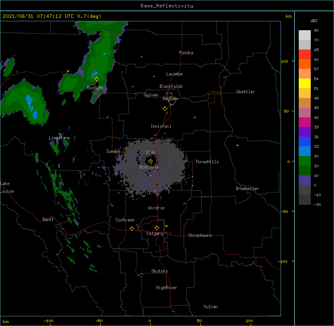Click the -30 value in the dBZ legend

pos(317,204)
